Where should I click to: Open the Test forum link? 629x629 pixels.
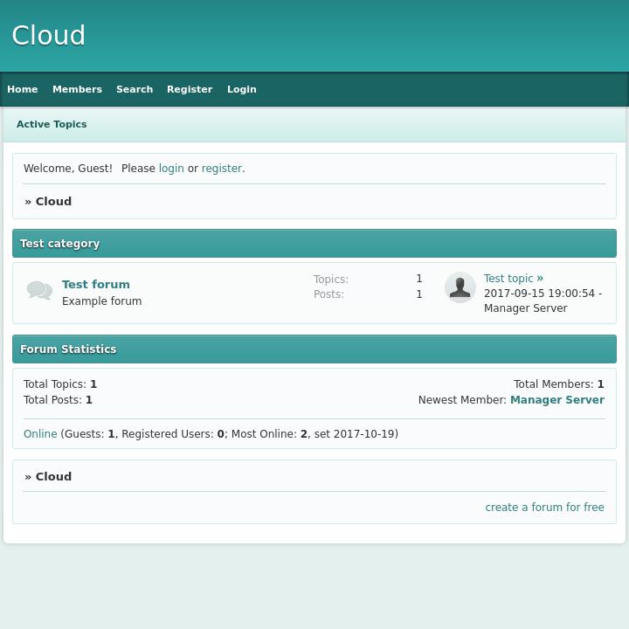point(96,284)
